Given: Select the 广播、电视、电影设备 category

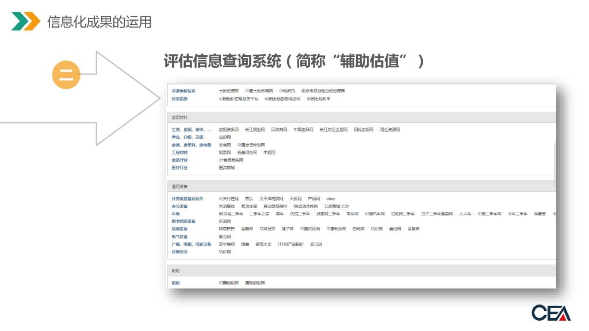Looking at the screenshot, I should 191,244.
